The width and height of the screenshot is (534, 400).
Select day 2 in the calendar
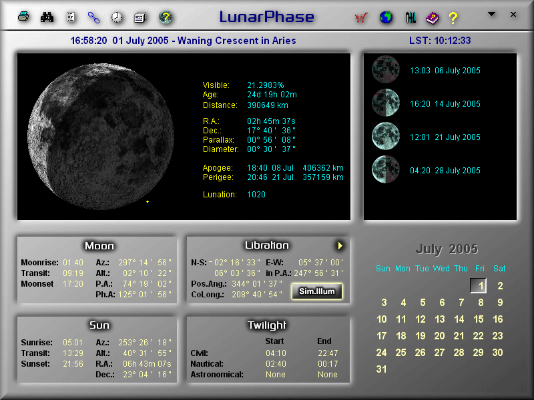point(500,286)
